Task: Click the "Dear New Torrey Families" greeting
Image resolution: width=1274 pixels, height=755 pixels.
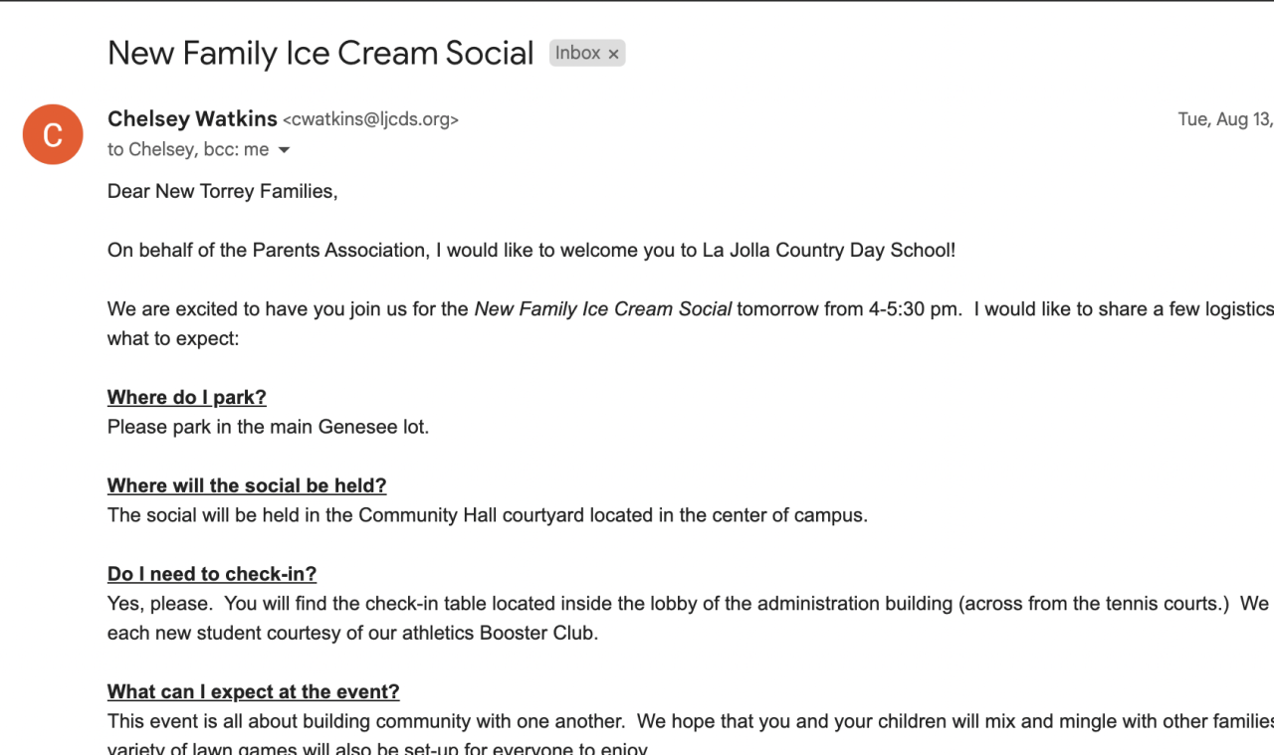Action: 223,192
